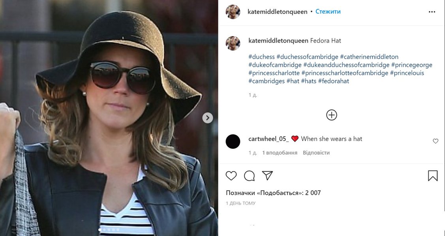This screenshot has height=236, width=445.
Task: Click the carousel pagination dots
Action: point(109,230)
